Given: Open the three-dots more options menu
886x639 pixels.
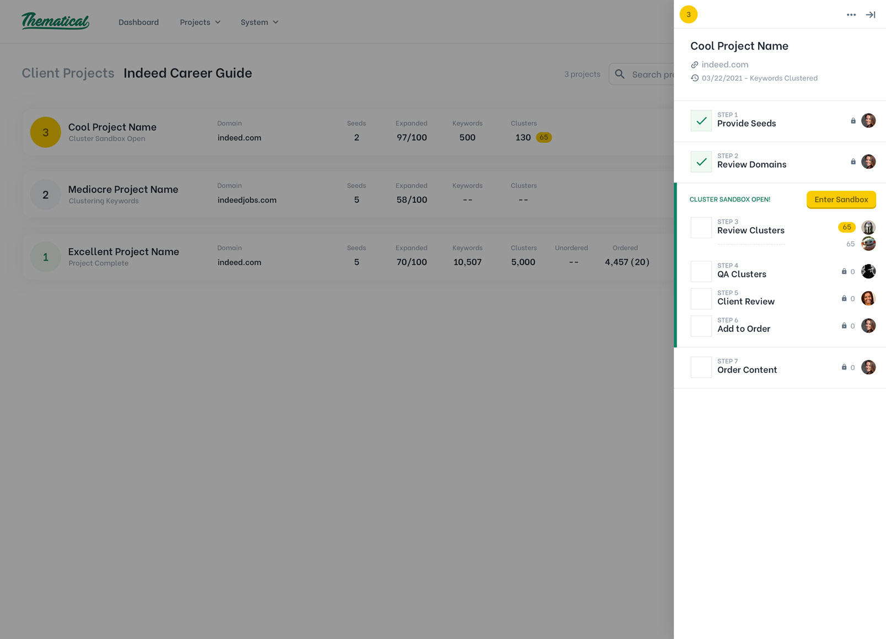Looking at the screenshot, I should 851,15.
